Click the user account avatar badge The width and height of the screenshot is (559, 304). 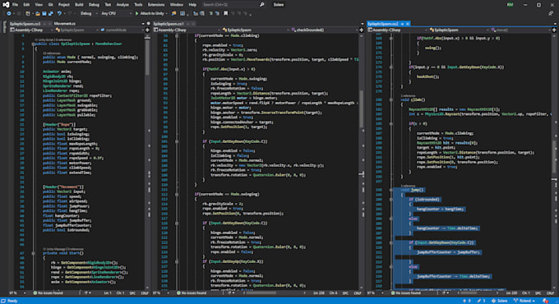click(510, 5)
